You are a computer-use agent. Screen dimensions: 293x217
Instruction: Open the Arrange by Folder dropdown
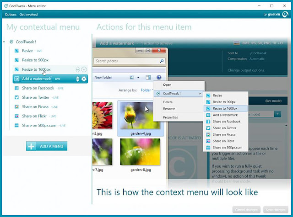[146, 90]
